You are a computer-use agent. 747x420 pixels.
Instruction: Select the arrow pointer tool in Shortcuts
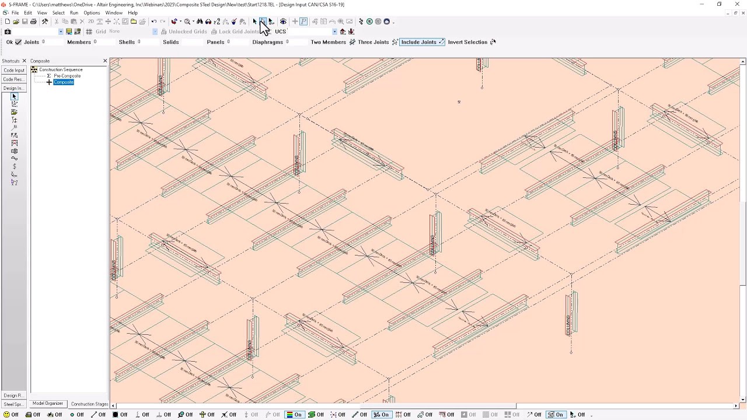14,96
